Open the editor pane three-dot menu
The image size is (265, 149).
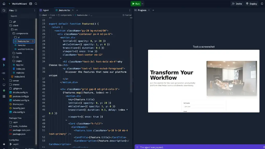130,10
